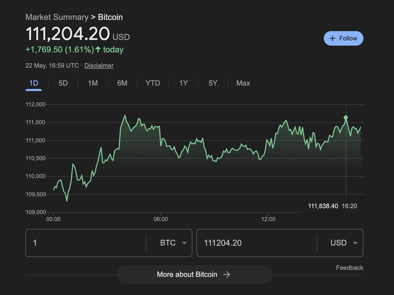The width and height of the screenshot is (394, 295).
Task: Go to Market Summary breadcrumb
Action: tap(57, 17)
